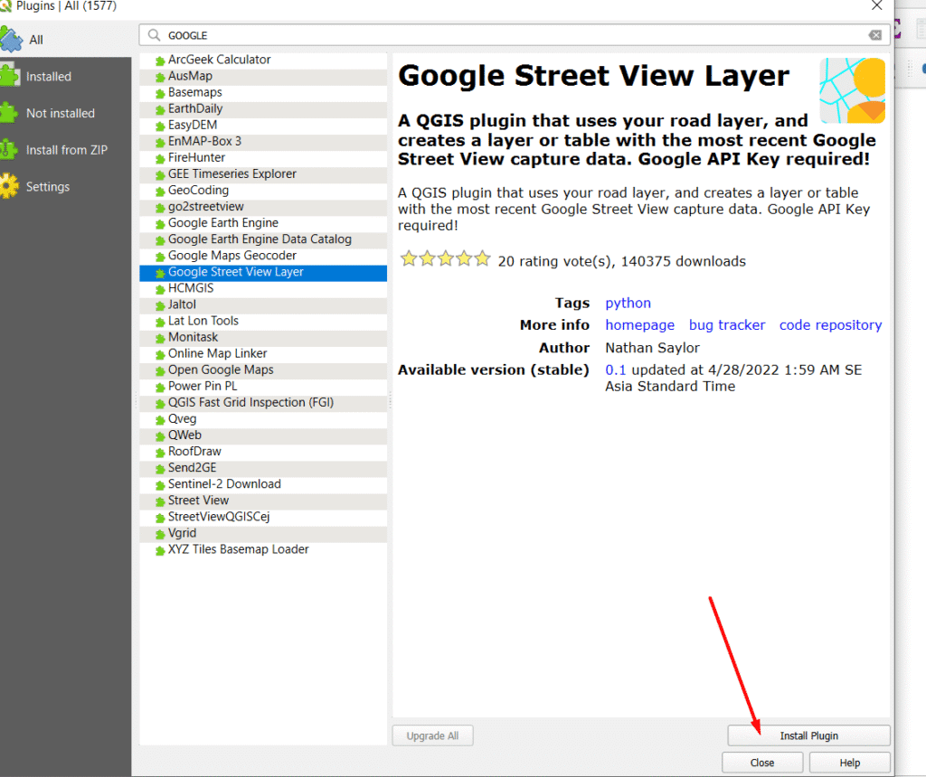Viewport: 926px width, 777px height.
Task: Click the search magnifier icon
Action: [154, 35]
